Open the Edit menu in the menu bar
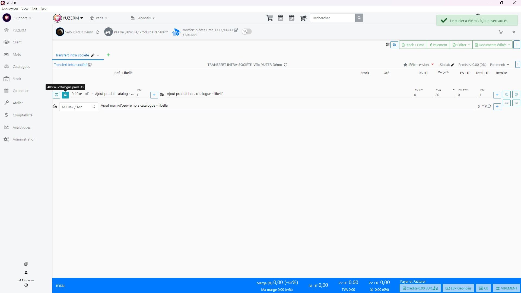This screenshot has height=293, width=521. coord(34,9)
